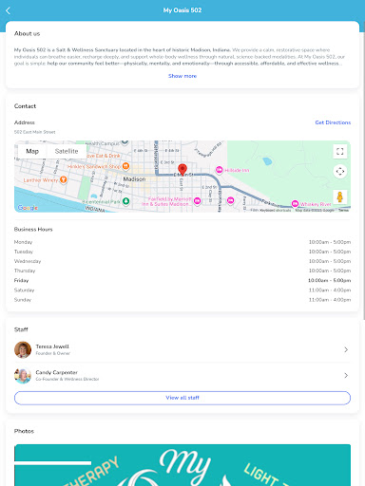The height and width of the screenshot is (486, 365).
Task: Select the Street View pegman icon
Action: click(x=340, y=196)
